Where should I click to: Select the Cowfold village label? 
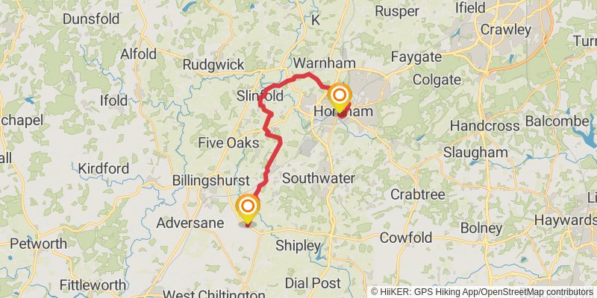406,238
